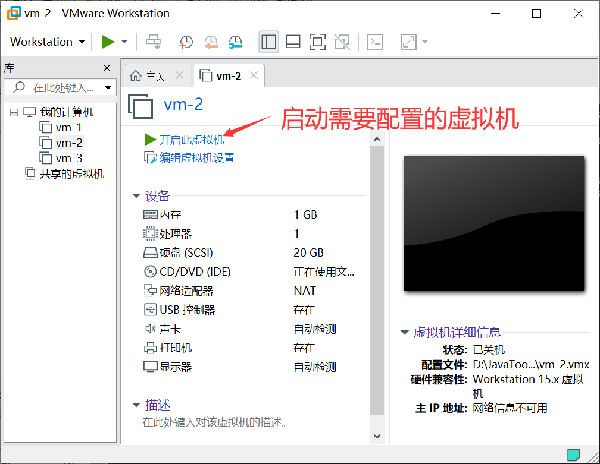Open the Workstation menu dropdown
Image resolution: width=600 pixels, height=464 pixels.
[x=48, y=42]
